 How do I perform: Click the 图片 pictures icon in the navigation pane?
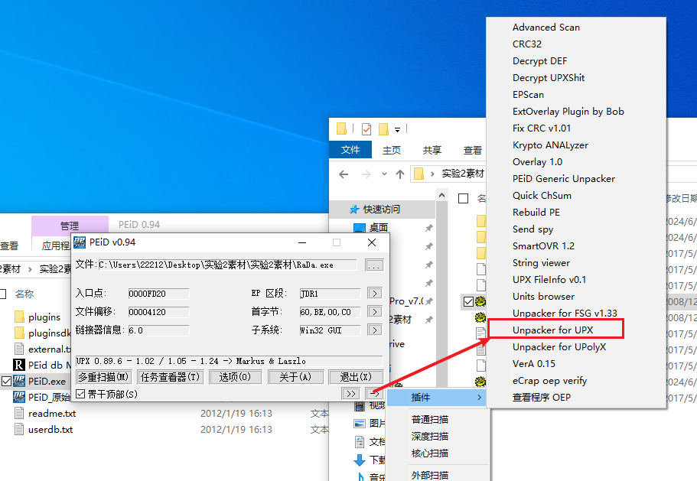click(360, 423)
